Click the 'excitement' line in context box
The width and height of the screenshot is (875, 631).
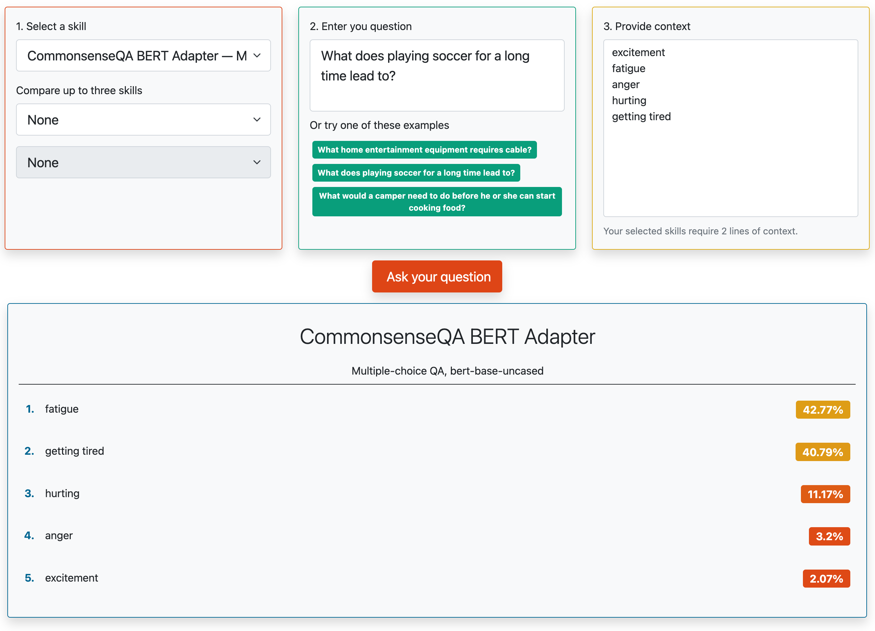click(x=638, y=52)
